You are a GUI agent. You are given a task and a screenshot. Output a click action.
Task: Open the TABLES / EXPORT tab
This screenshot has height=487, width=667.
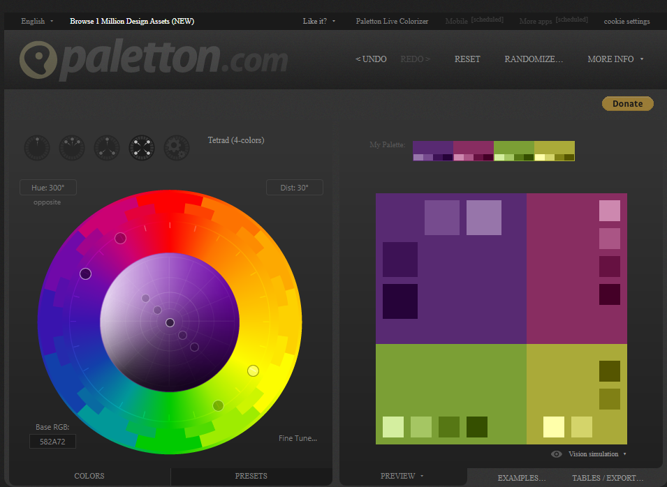pyautogui.click(x=608, y=478)
